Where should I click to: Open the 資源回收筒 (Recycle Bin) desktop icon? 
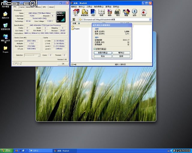click(5, 27)
